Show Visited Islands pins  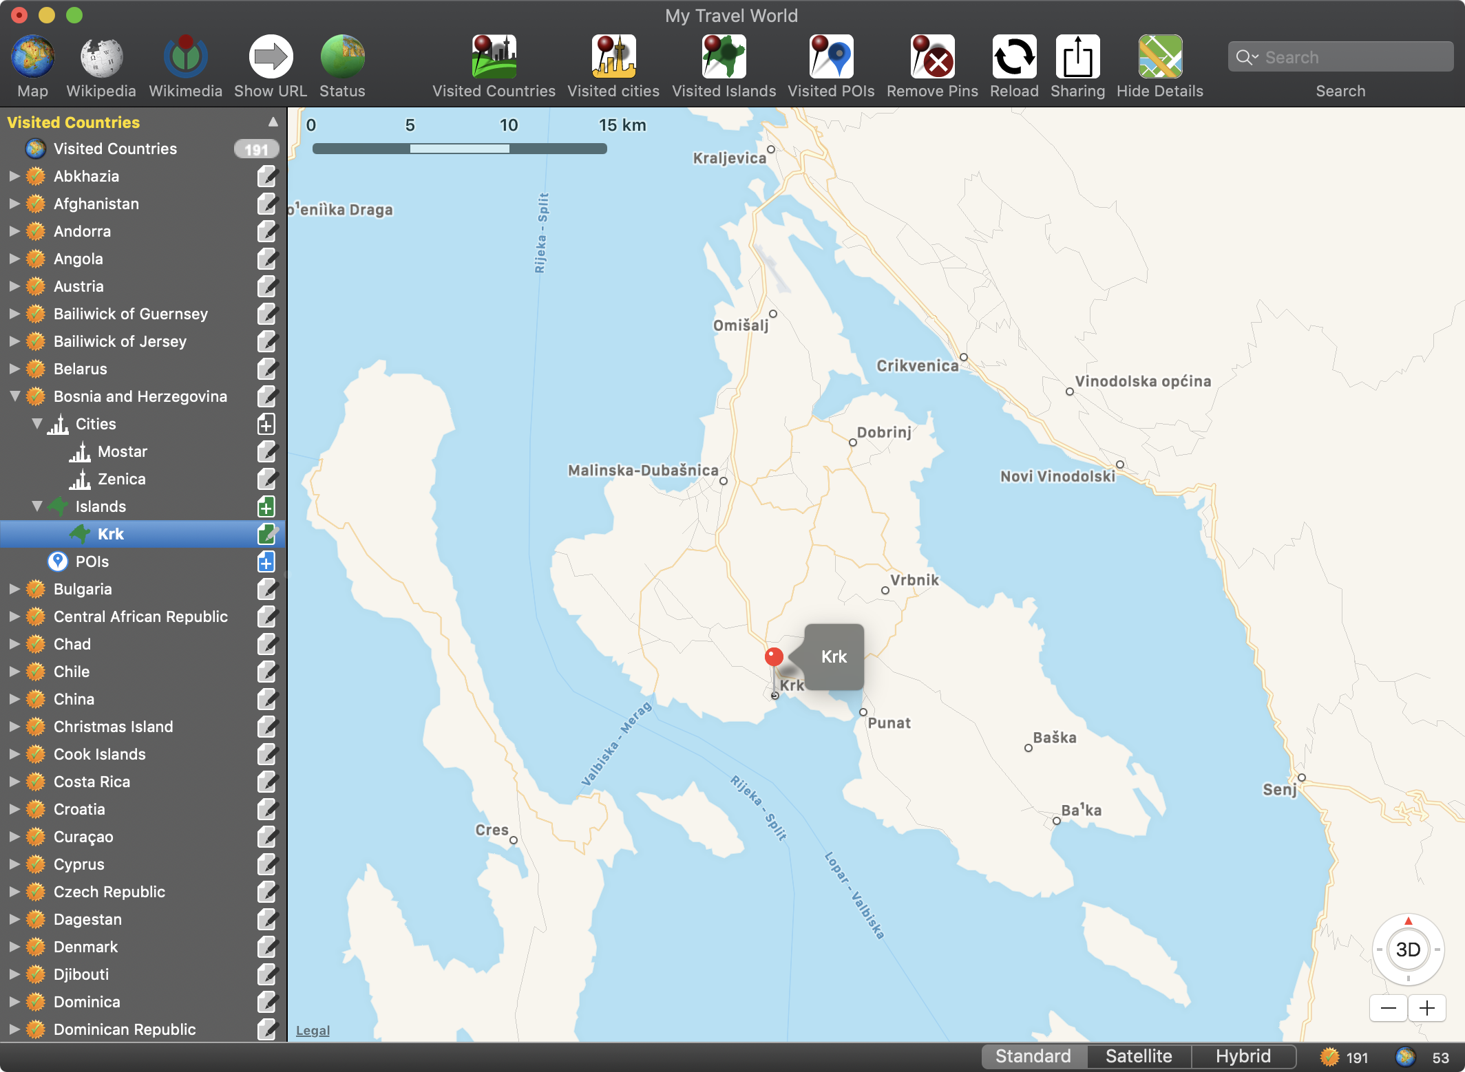coord(724,57)
